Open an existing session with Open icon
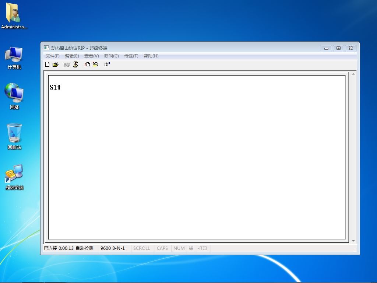Viewport: 377px width, 283px height. (56, 64)
